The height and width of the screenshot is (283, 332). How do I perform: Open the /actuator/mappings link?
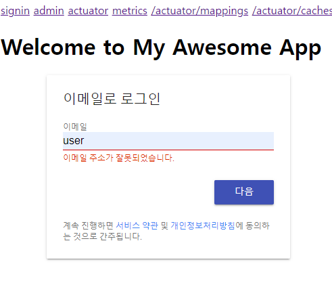199,11
